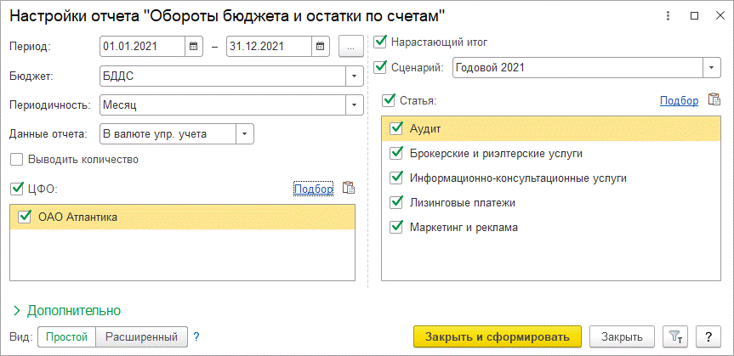The height and width of the screenshot is (356, 734).
Task: Expand the Дополнительно section
Action: pos(66,310)
